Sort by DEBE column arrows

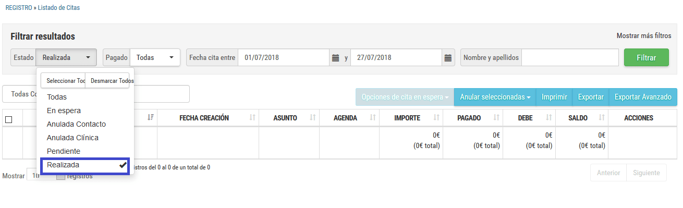click(549, 118)
